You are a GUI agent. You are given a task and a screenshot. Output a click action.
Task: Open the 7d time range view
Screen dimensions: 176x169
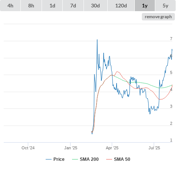[x=73, y=6]
